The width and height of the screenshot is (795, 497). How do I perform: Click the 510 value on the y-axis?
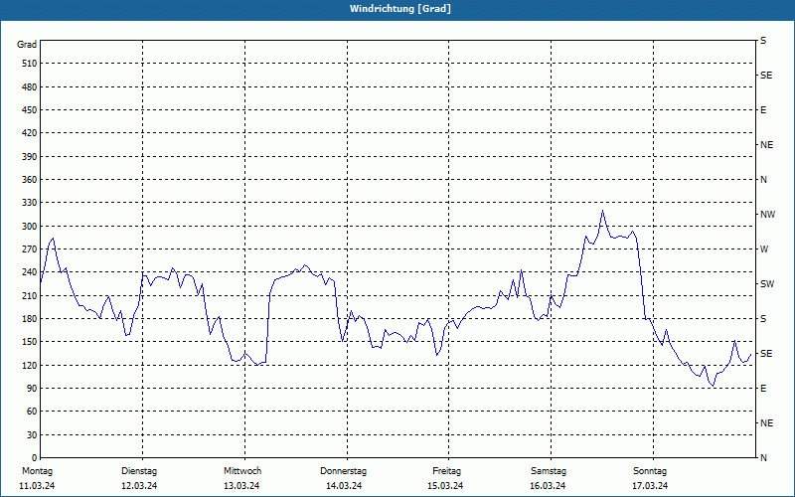click(30, 64)
